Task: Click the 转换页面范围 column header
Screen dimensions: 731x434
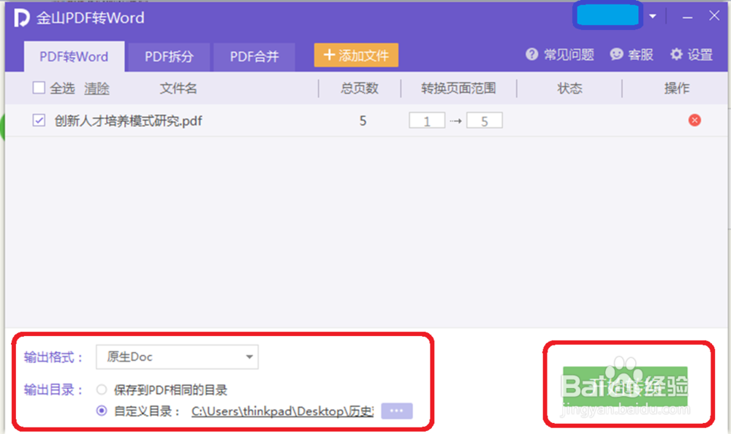Action: (458, 88)
